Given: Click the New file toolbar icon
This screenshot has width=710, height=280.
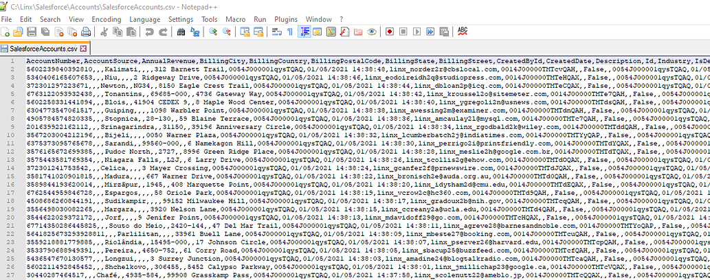Looking at the screenshot, I should coord(5,32).
